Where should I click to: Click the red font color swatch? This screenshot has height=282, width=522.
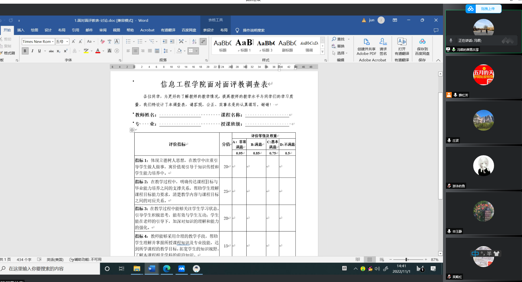click(x=98, y=51)
